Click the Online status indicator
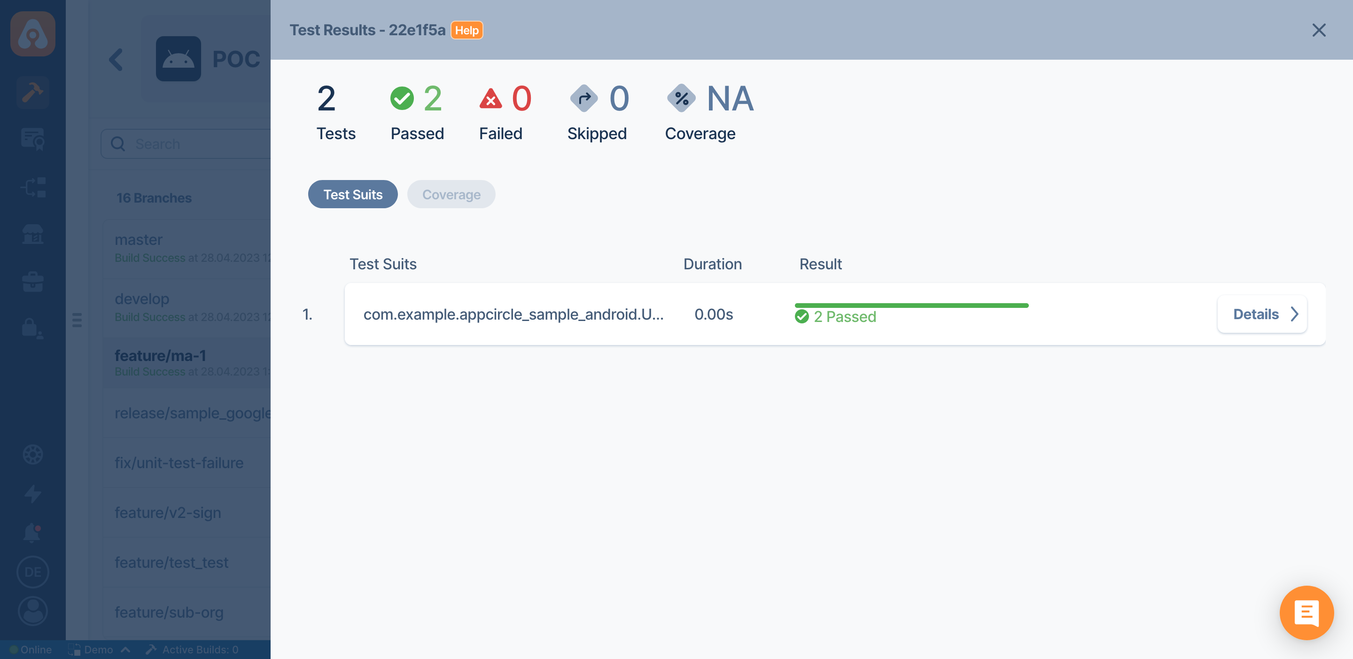Image resolution: width=1353 pixels, height=659 pixels. (x=31, y=650)
